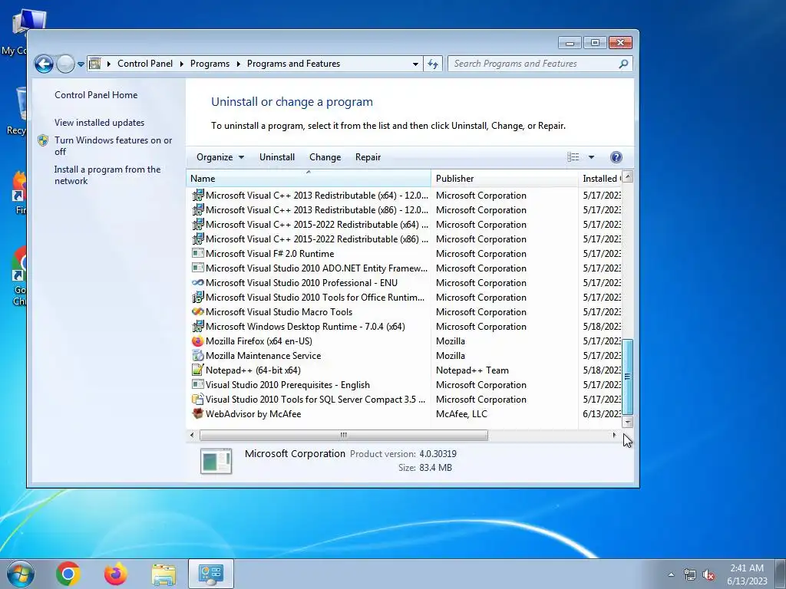This screenshot has width=786, height=589.
Task: Show hidden tray icons arrow
Action: [x=671, y=574]
